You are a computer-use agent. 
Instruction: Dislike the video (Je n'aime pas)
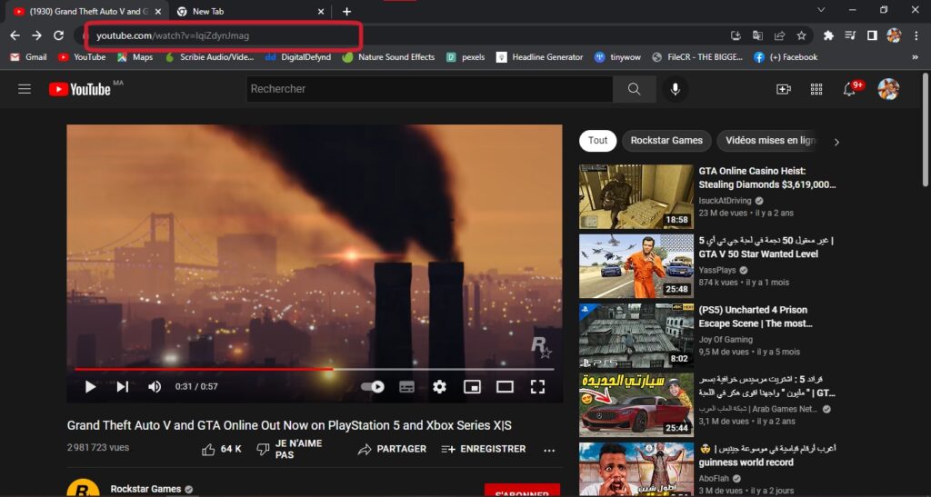tap(289, 449)
